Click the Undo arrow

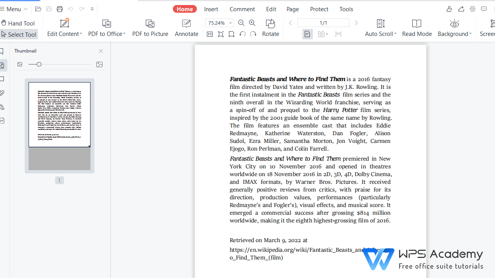click(x=70, y=9)
